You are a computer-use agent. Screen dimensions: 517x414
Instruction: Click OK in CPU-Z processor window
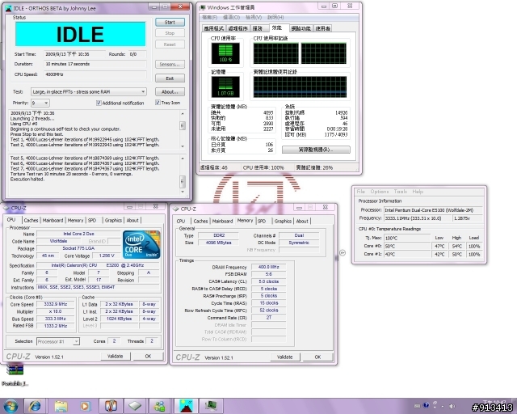[148, 357]
